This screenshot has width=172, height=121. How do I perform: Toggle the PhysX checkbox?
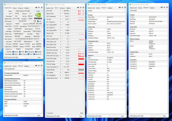(28, 54)
